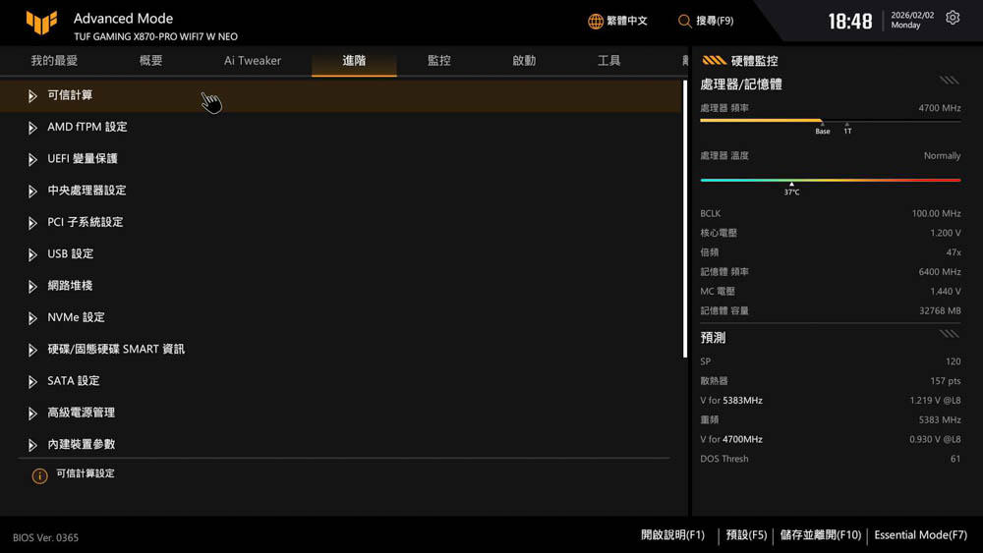Click 儲存並離開(F10) button

coord(820,535)
